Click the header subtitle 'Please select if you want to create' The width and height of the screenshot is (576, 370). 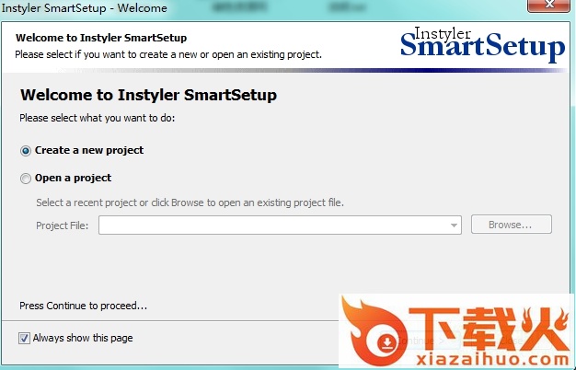tap(168, 54)
